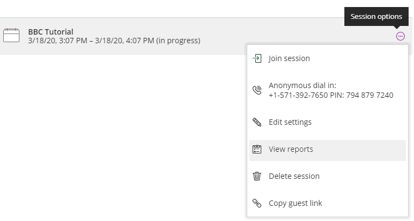Click the pencil icon for Edit settings
414x221 pixels.
257,122
